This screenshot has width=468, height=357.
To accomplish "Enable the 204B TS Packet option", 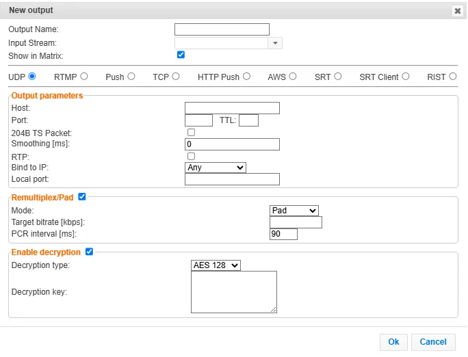I will pos(191,132).
